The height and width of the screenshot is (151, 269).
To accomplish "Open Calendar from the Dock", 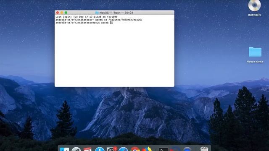I will click(x=87, y=149).
